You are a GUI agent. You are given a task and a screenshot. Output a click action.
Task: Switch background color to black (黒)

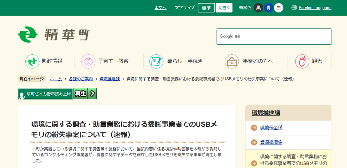pyautogui.click(x=259, y=8)
